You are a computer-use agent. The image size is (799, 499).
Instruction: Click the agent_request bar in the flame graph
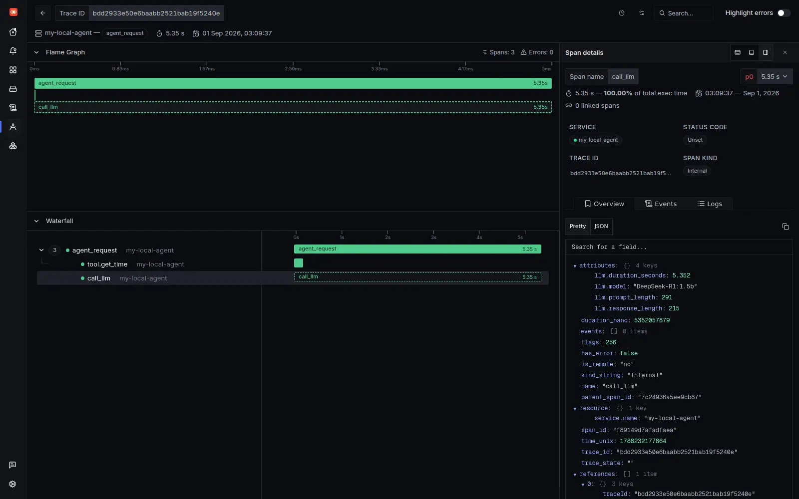click(293, 83)
